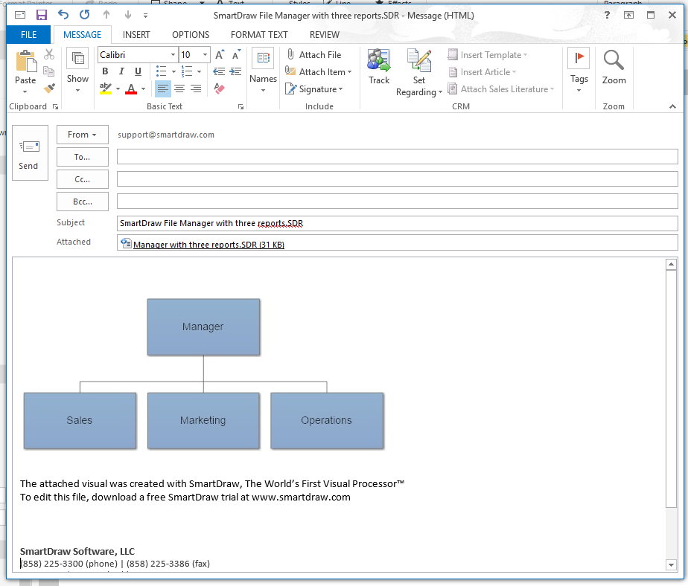Open the FILE tab
The image size is (688, 586).
click(29, 35)
